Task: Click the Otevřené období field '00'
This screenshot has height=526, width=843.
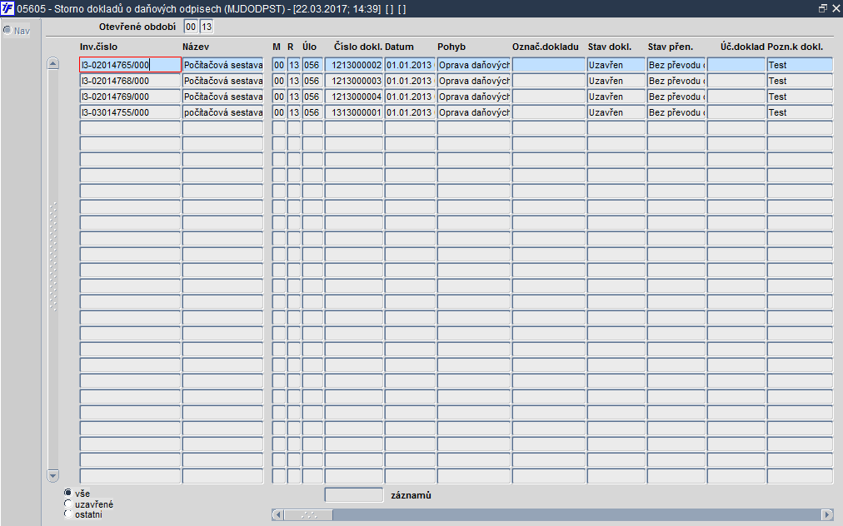Action: point(191,27)
